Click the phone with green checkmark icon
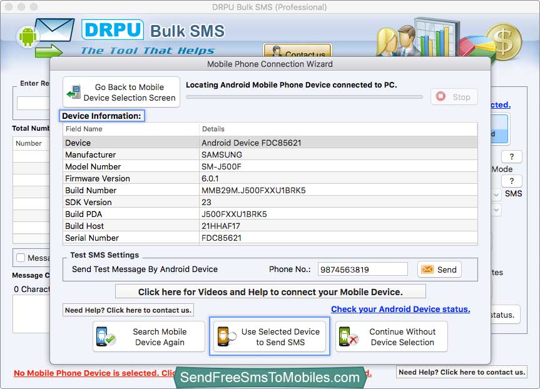Viewport: 540px width, 389px height. [x=105, y=336]
